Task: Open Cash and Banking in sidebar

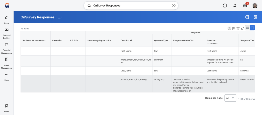Action: 7,33
